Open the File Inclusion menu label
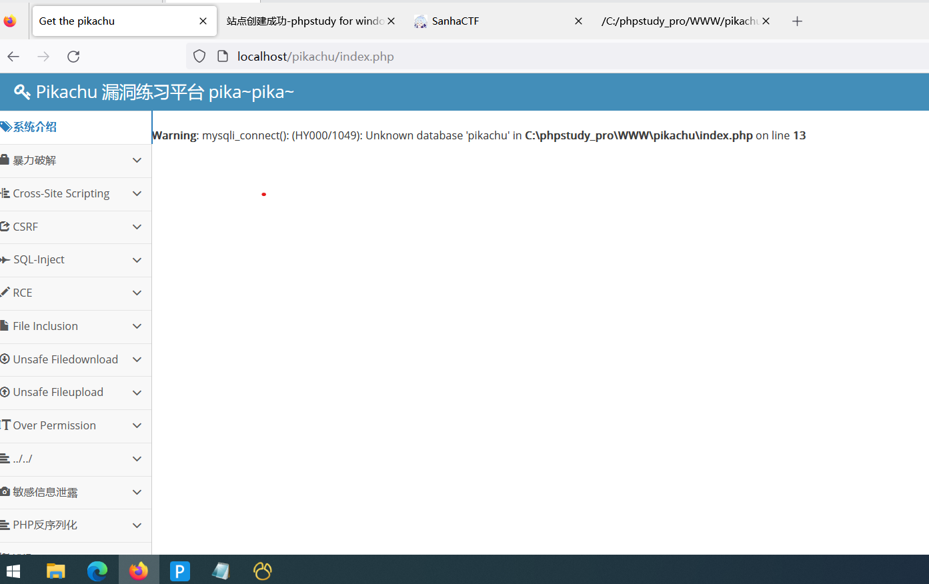The width and height of the screenshot is (929, 584). [x=45, y=326]
